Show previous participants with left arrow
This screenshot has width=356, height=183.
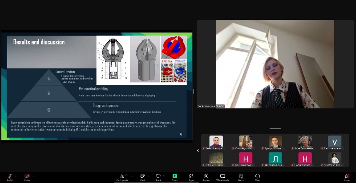coord(198,151)
